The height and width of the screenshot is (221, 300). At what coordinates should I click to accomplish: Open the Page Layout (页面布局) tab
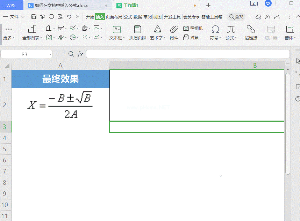pyautogui.click(x=114, y=17)
